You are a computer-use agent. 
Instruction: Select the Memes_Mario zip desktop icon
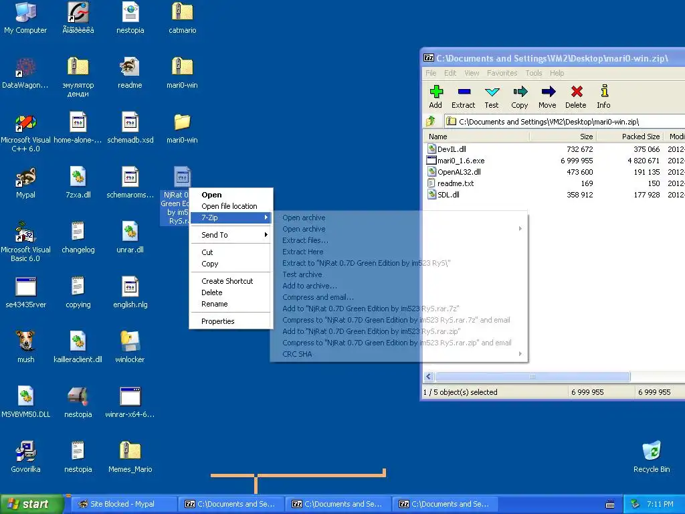(130, 458)
